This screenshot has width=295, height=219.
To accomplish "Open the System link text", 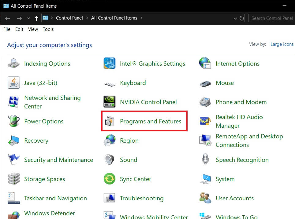I will coord(225,179).
